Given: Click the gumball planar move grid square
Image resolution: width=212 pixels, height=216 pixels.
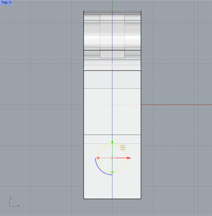Looking at the screenshot, I should 123,147.
